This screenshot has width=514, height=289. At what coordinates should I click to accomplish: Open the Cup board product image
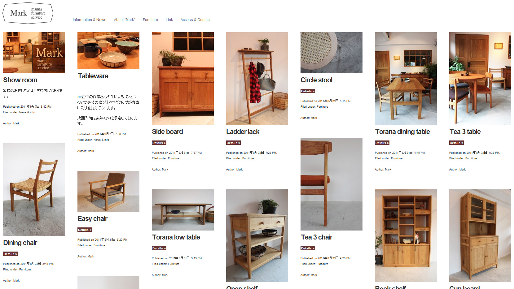click(x=480, y=236)
